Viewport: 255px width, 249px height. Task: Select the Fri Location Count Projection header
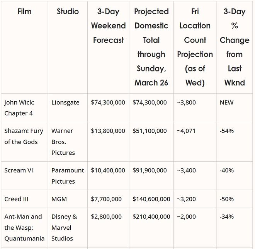click(195, 47)
